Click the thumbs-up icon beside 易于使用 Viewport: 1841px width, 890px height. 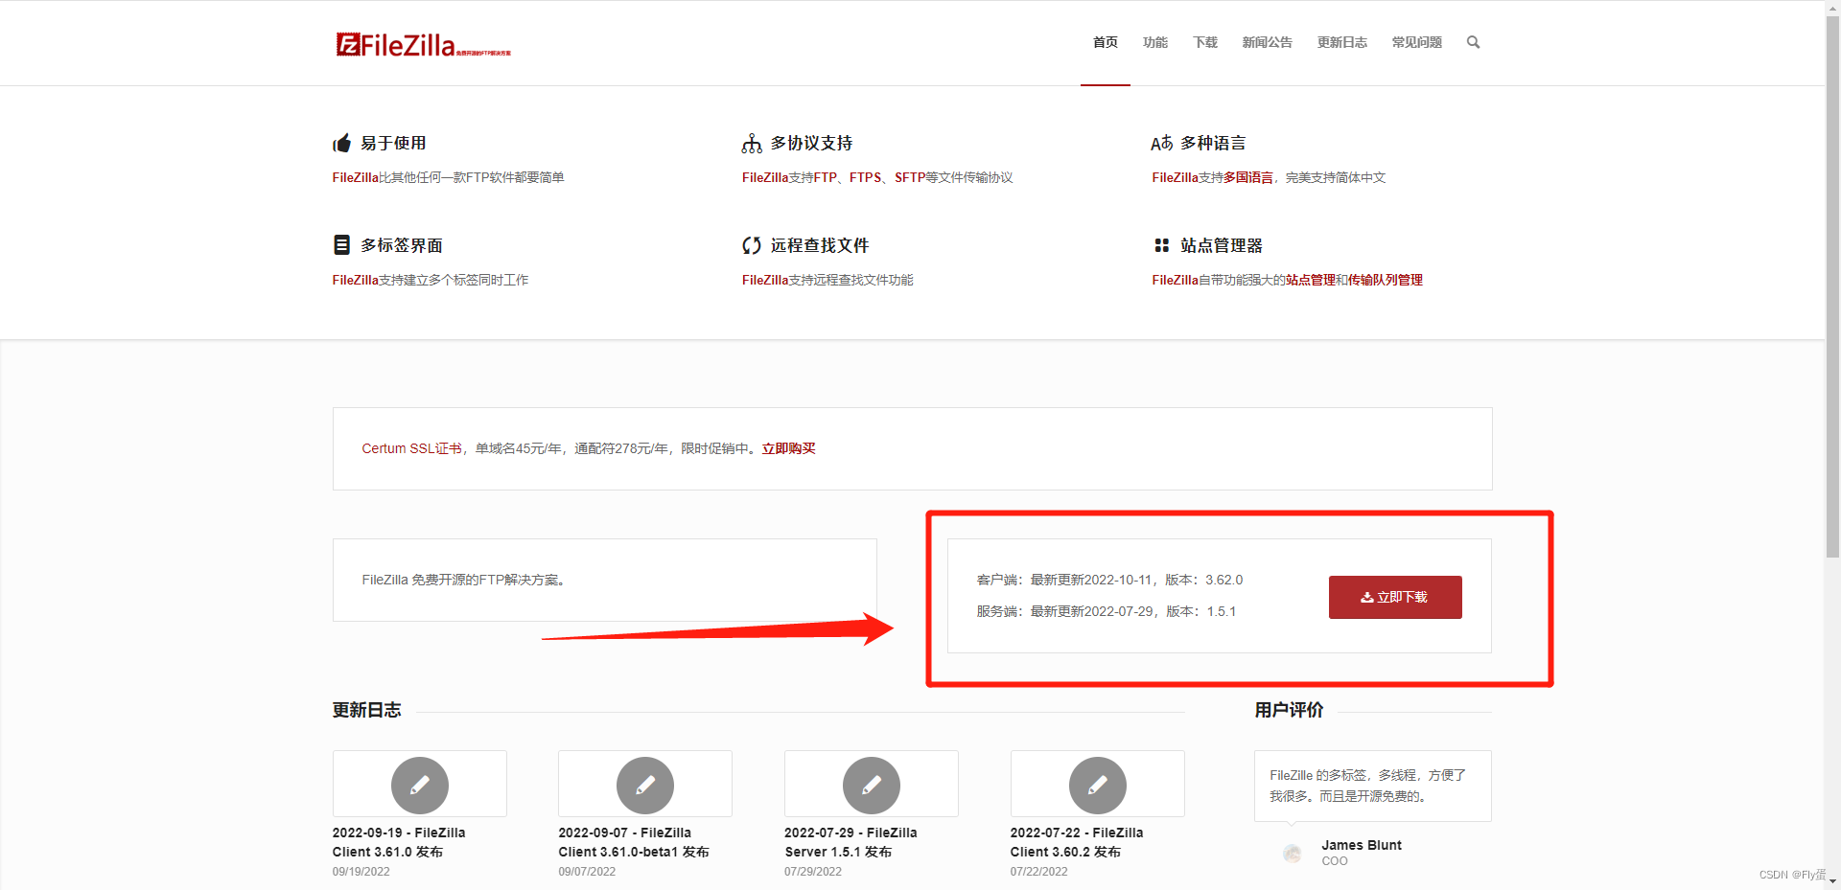[x=342, y=144]
